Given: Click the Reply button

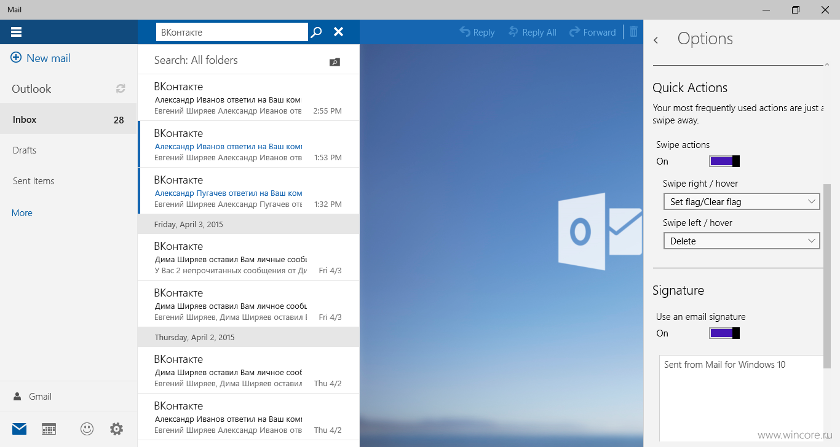Looking at the screenshot, I should coord(477,32).
